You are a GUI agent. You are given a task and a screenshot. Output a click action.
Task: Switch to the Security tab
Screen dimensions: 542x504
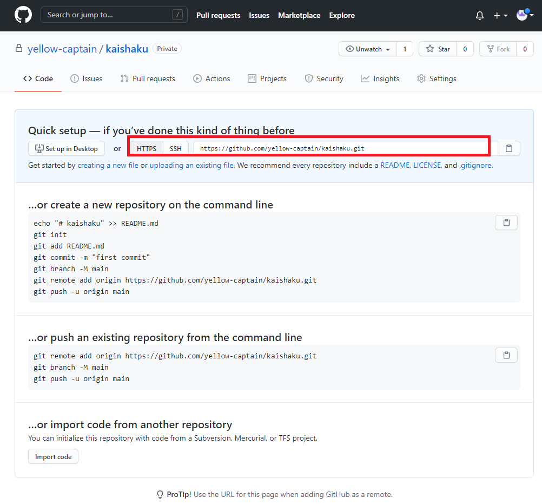(x=324, y=79)
